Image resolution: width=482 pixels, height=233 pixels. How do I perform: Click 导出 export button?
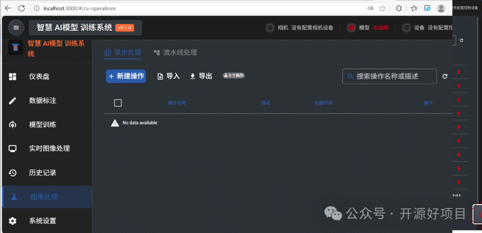[201, 76]
